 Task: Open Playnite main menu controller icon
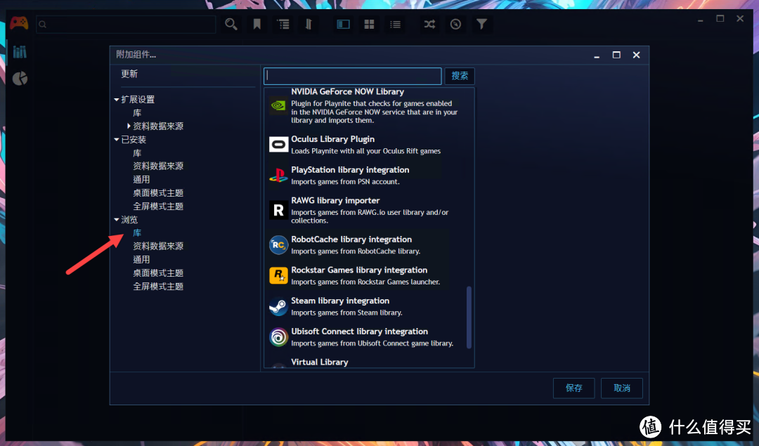tap(19, 23)
